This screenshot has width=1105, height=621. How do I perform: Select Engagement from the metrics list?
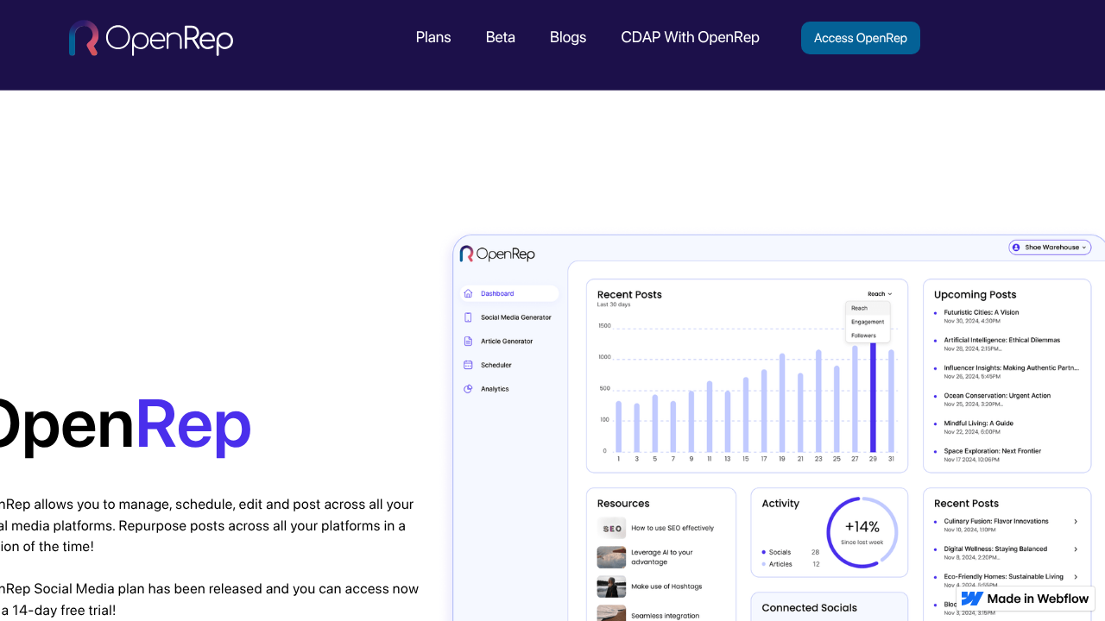coord(867,322)
